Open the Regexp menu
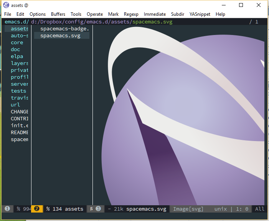Screen dimensions: 269x221 click(x=131, y=14)
